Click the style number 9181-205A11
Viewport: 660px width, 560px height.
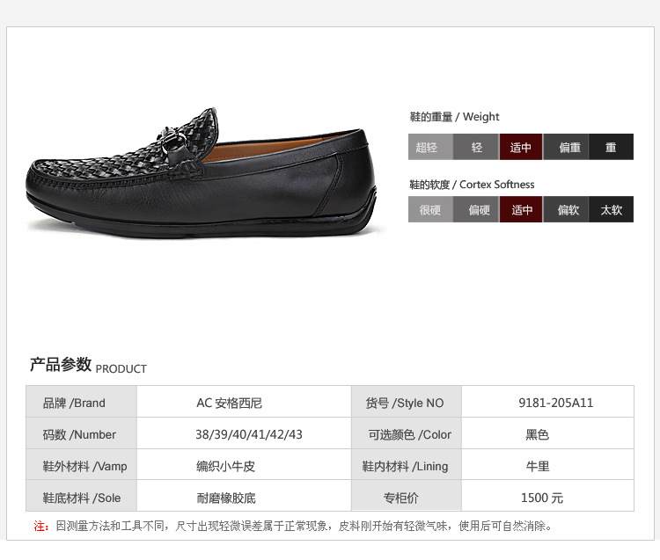click(555, 403)
